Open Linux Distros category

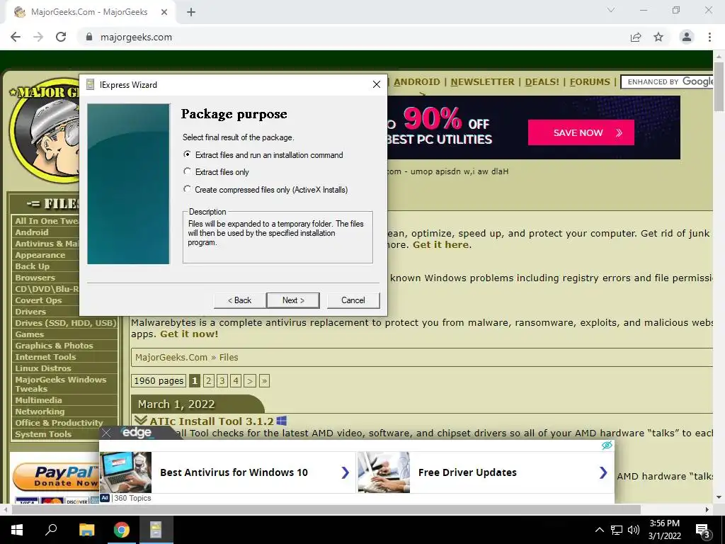[x=42, y=368]
